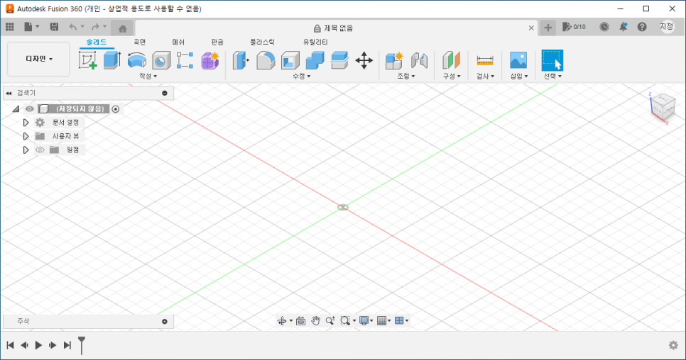Open the job status clock icon
Viewport: 686px width, 360px height.
point(604,27)
